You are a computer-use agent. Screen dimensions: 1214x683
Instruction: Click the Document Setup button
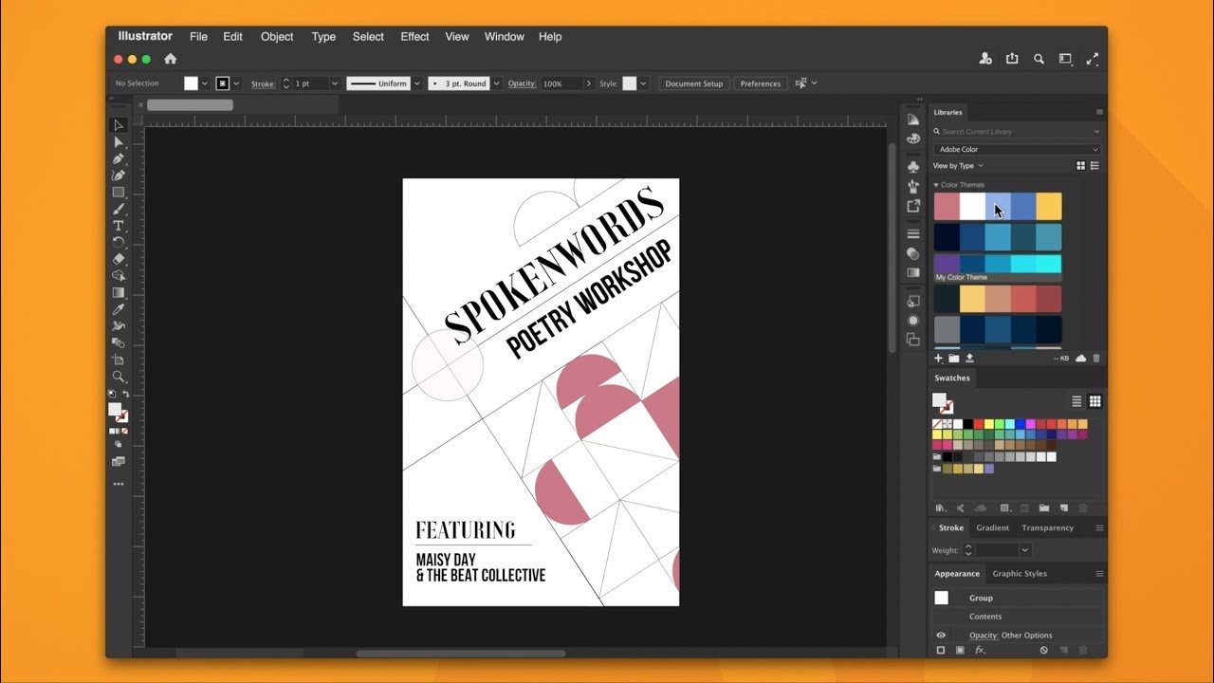(x=694, y=83)
